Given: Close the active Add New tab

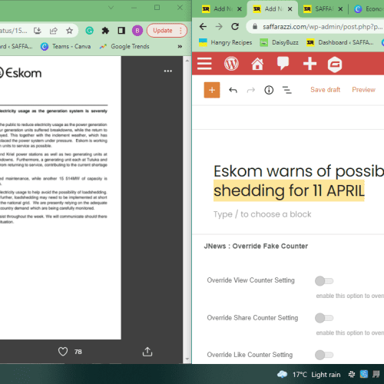Looking at the screenshot, I should click(x=290, y=9).
